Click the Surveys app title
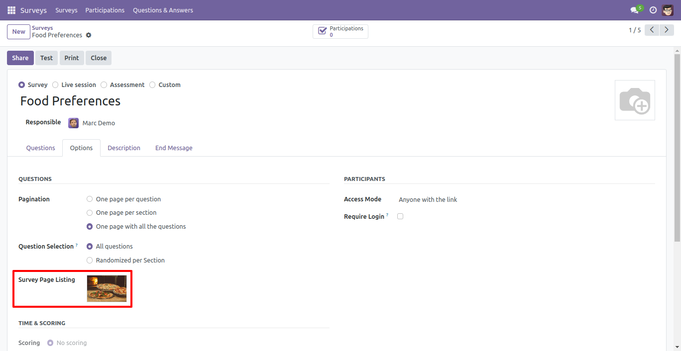The width and height of the screenshot is (681, 351). click(33, 10)
